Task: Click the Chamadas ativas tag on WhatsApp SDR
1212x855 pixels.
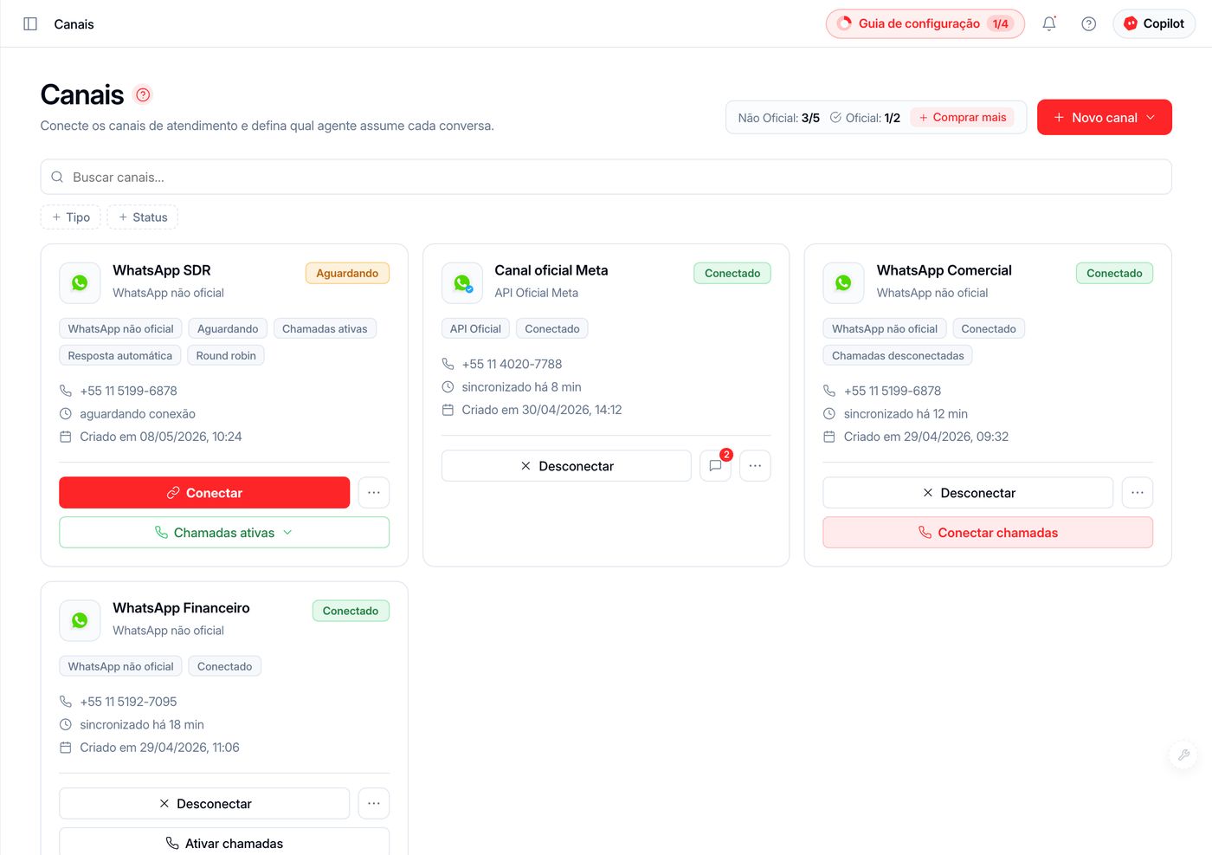Action: pos(325,329)
